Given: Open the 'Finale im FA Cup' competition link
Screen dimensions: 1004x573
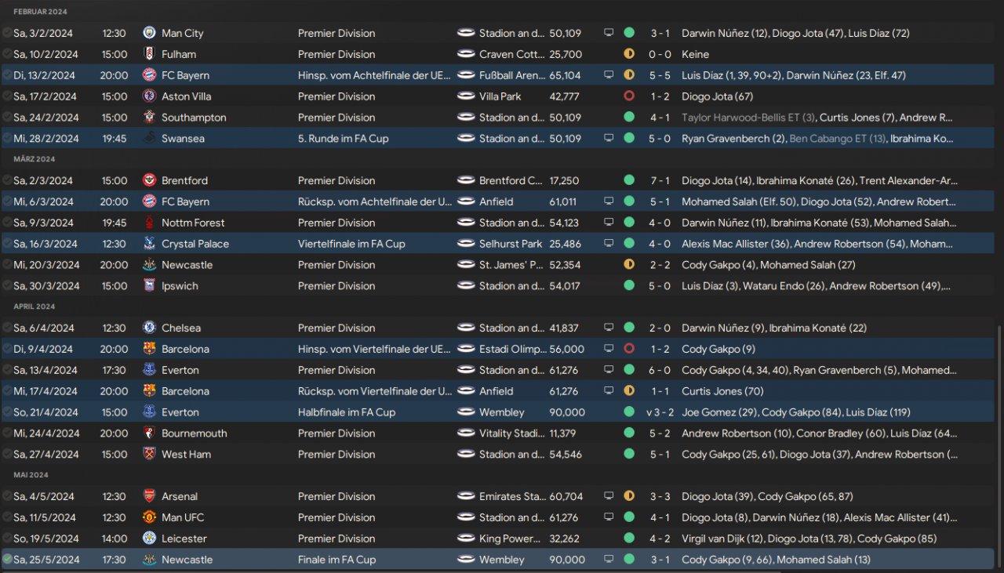Looking at the screenshot, I should 336,560.
